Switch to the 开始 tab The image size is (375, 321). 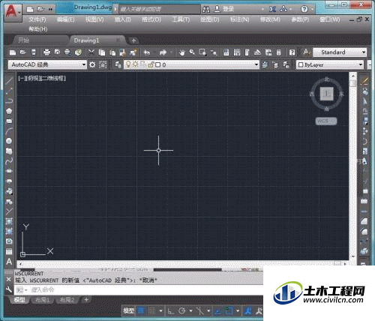(x=24, y=40)
